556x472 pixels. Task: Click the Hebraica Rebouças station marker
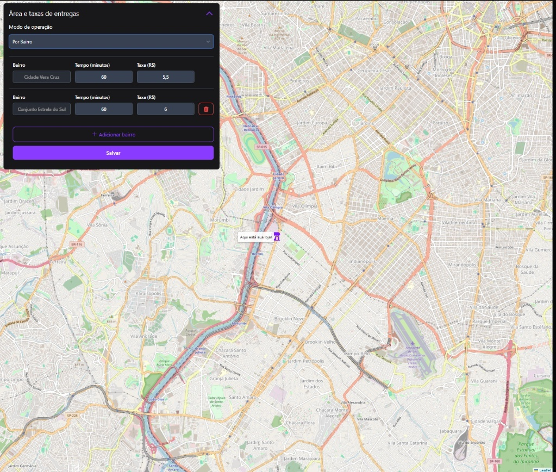(x=252, y=128)
